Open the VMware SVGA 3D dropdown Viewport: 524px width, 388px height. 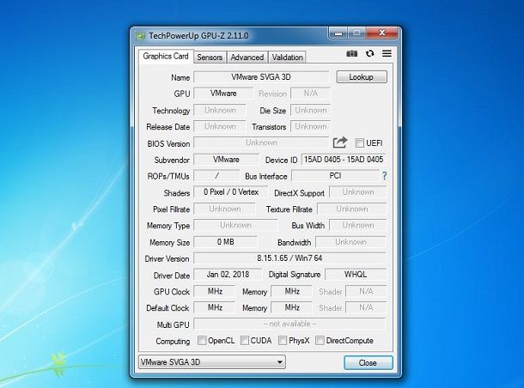(x=212, y=362)
